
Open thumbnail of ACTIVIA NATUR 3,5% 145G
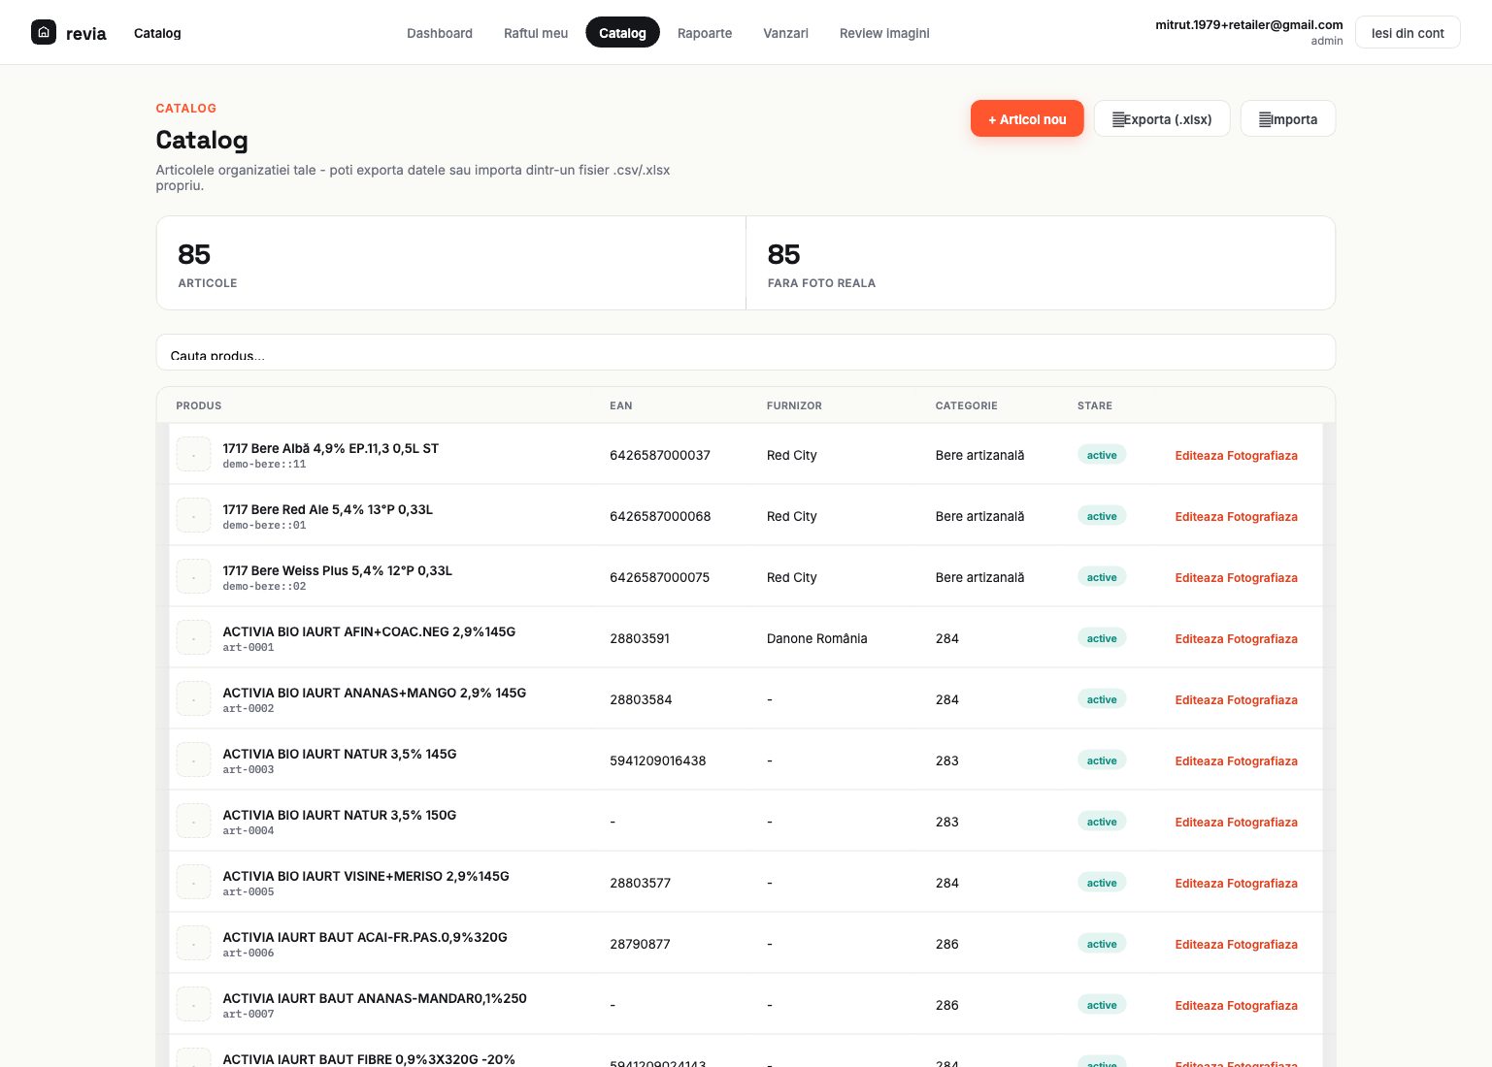coord(194,760)
